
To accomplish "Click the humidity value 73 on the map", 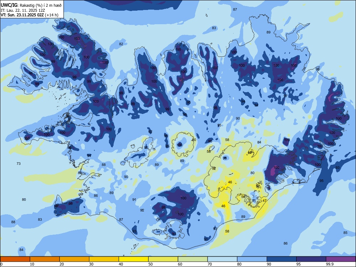I will pyautogui.click(x=19, y=163).
